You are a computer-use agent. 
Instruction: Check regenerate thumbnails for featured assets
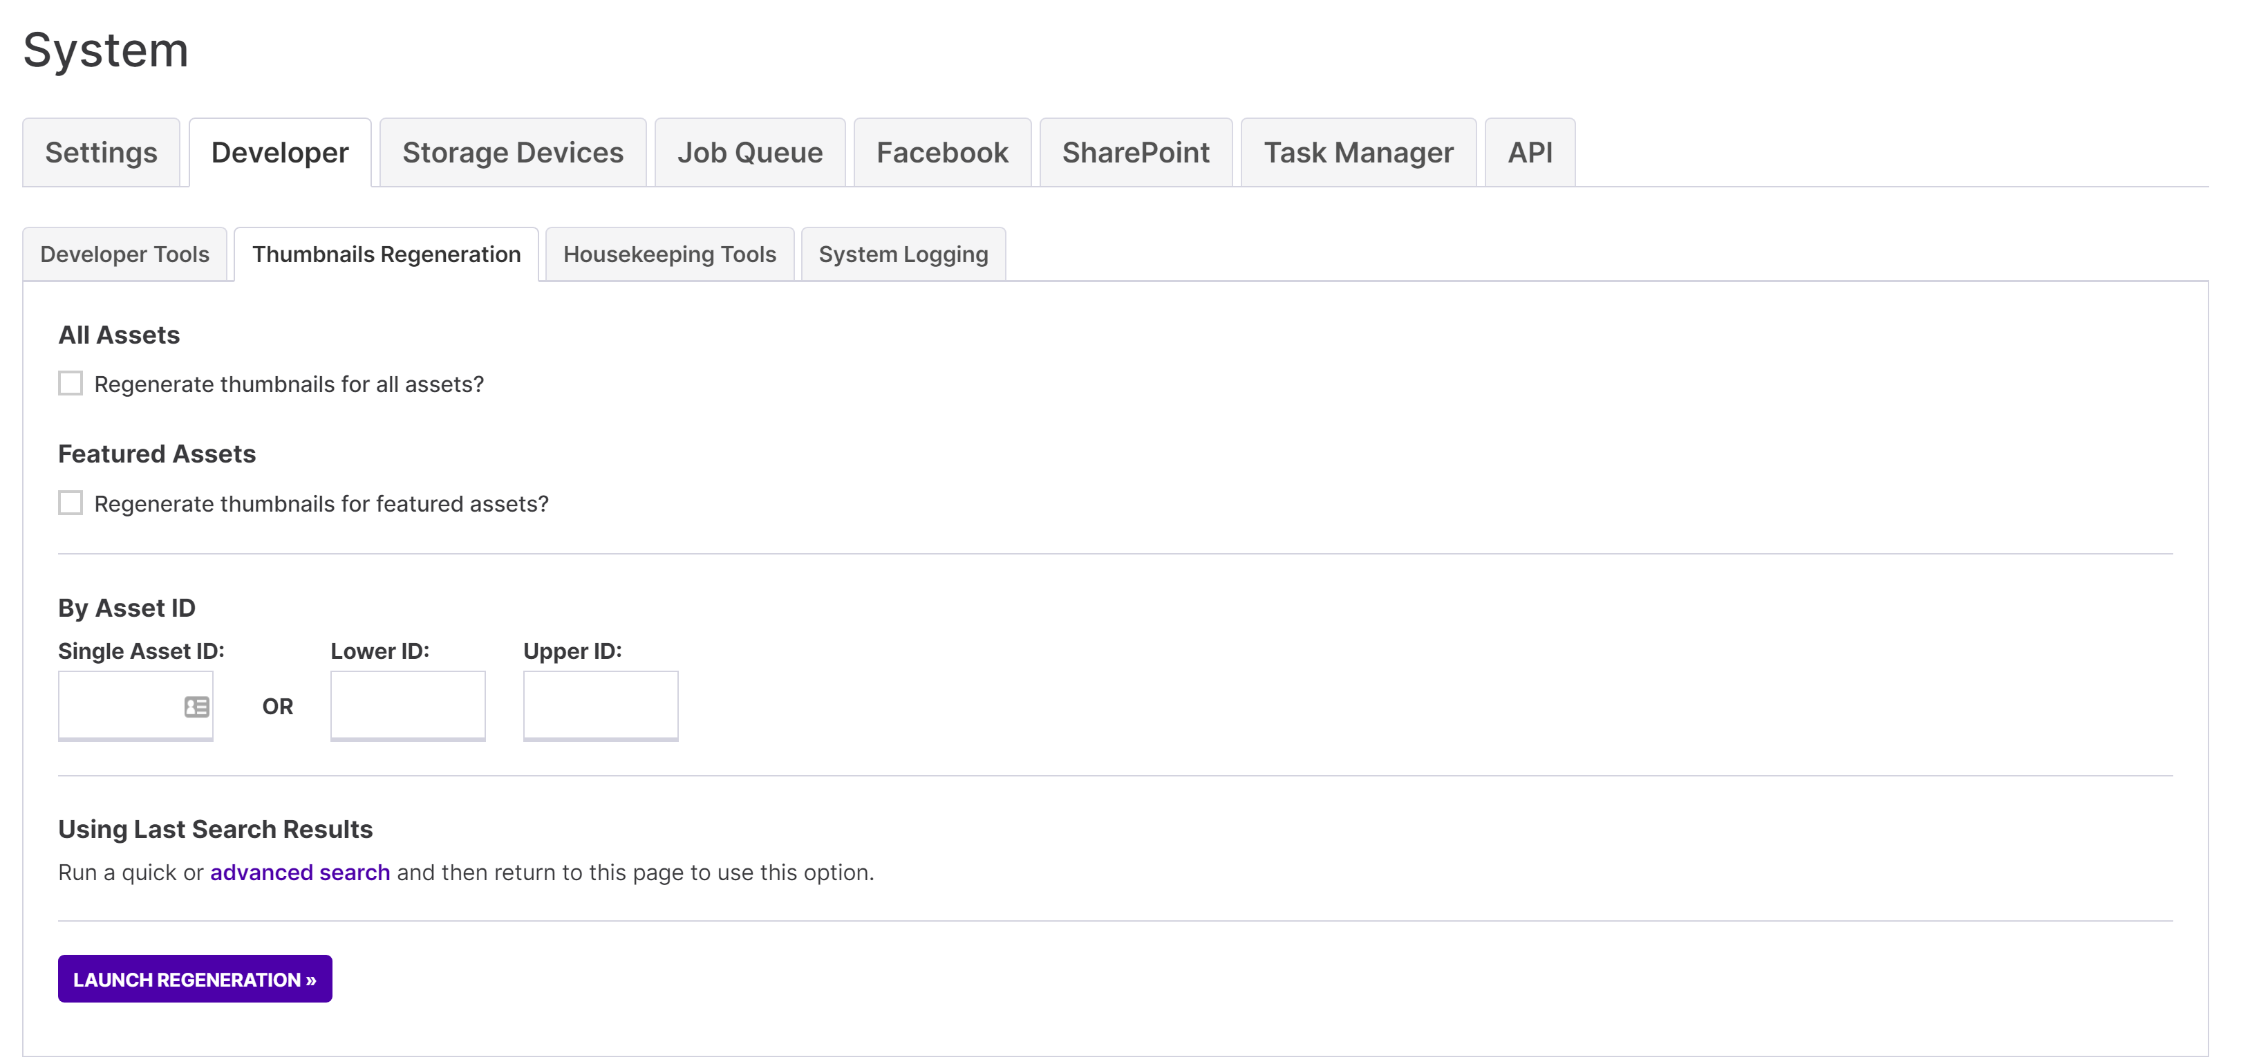point(71,503)
